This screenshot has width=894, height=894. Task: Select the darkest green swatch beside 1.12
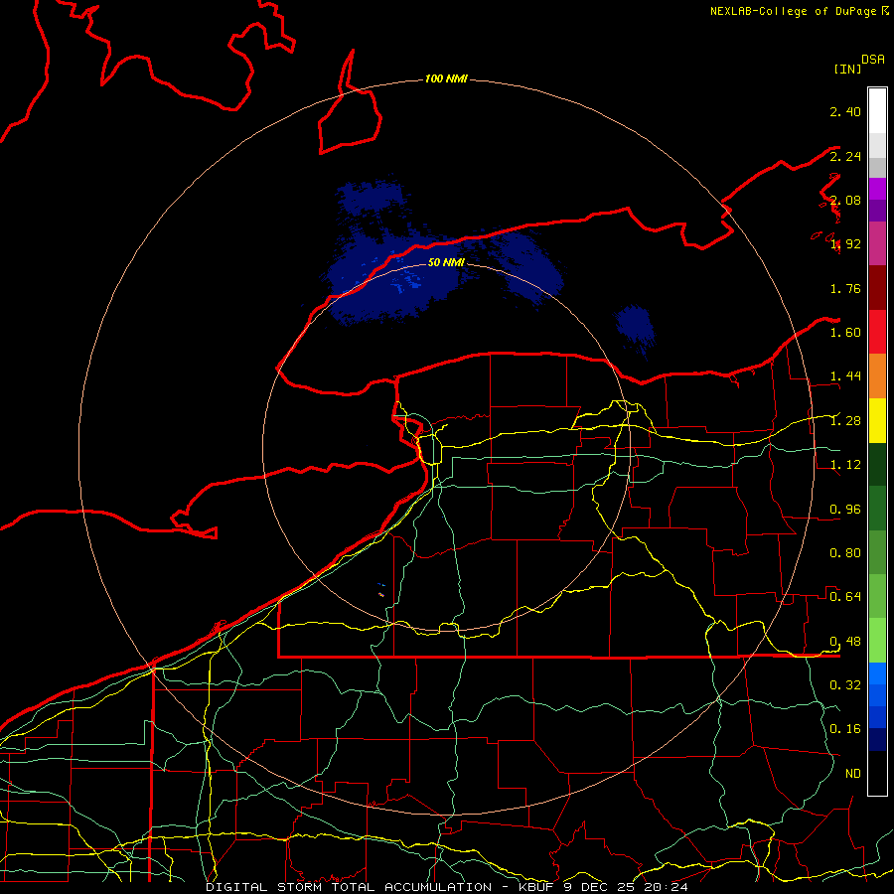click(877, 464)
